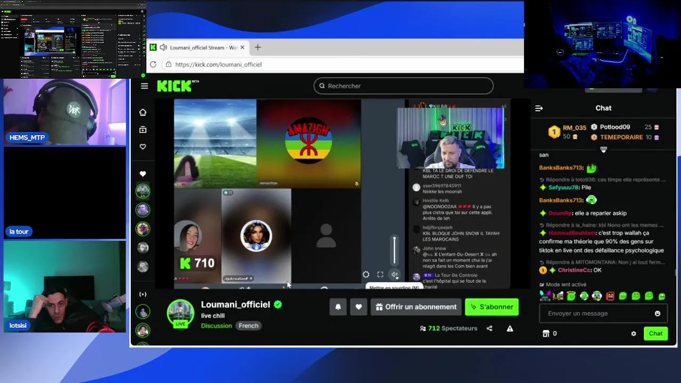Click the 712 Spectateurs viewer count
Image resolution: width=681 pixels, height=383 pixels.
point(449,329)
